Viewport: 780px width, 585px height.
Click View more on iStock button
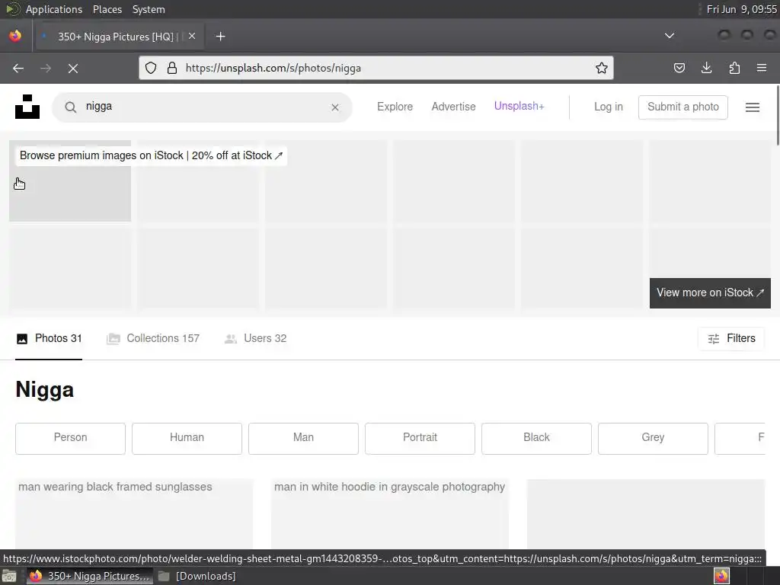(x=710, y=293)
